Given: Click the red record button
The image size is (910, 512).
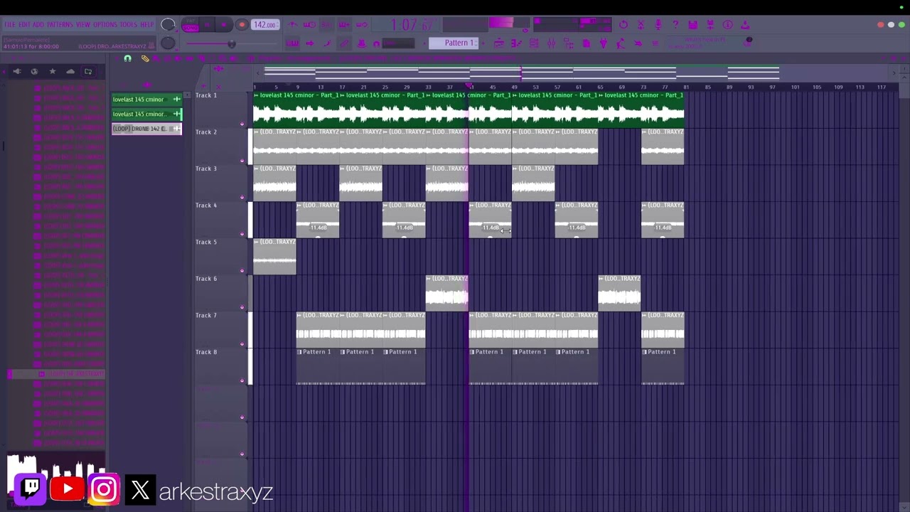Looking at the screenshot, I should point(242,25).
